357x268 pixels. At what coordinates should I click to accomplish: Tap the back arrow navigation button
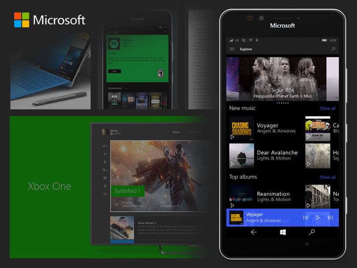(x=254, y=232)
